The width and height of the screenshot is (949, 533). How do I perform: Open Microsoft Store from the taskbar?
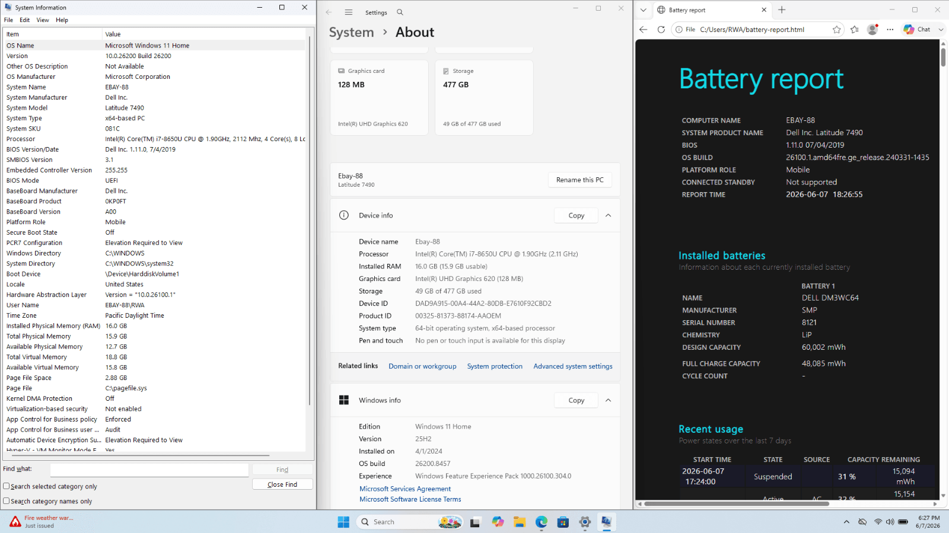coord(563,522)
